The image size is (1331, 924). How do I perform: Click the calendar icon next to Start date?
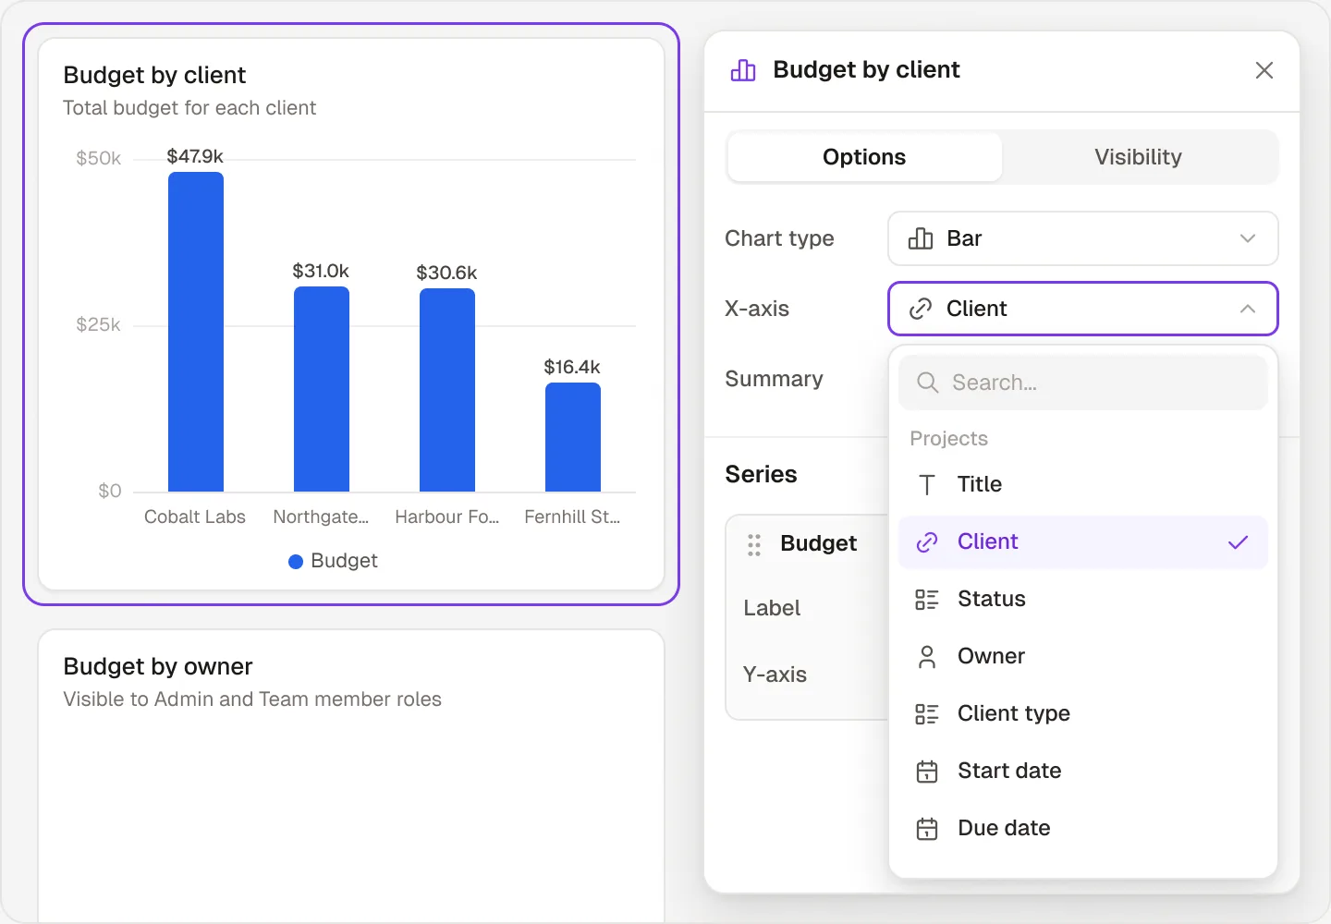pyautogui.click(x=927, y=772)
